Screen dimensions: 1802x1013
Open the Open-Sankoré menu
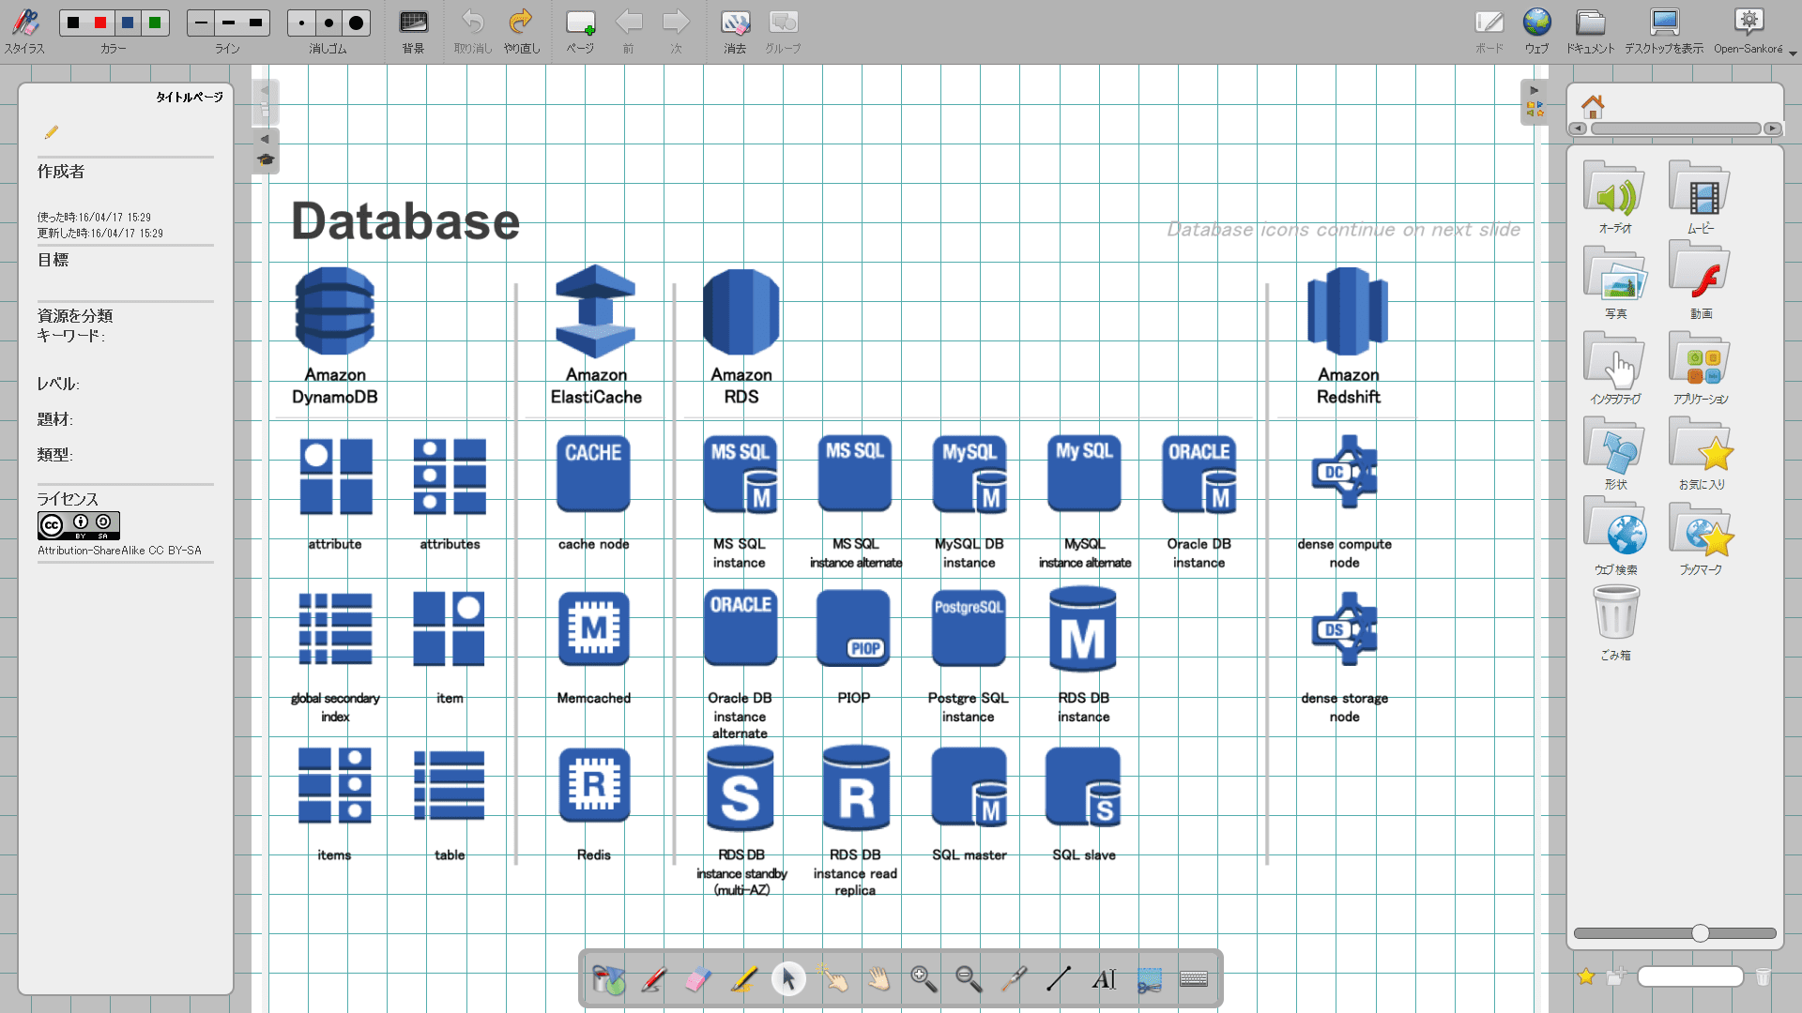click(1749, 31)
